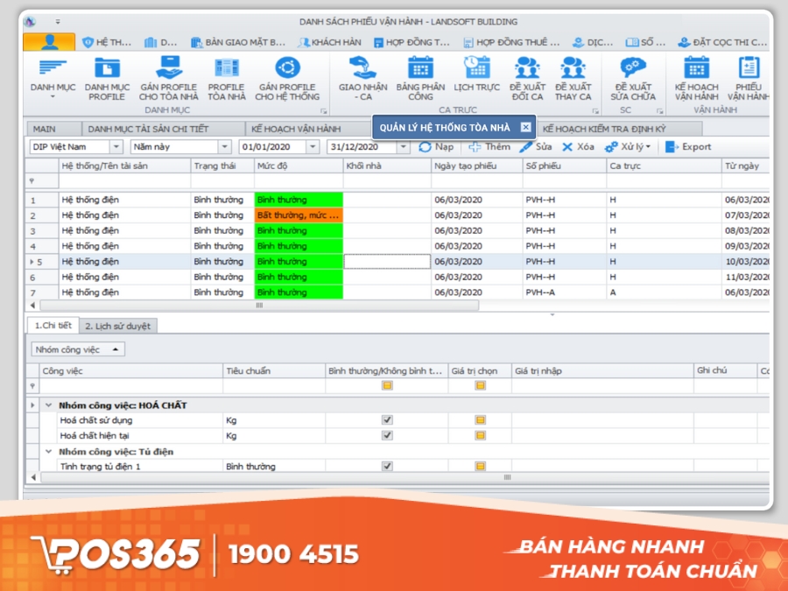788x591 pixels.
Task: Switch to 2. Lịch sử duyệt tab
Action: (121, 326)
